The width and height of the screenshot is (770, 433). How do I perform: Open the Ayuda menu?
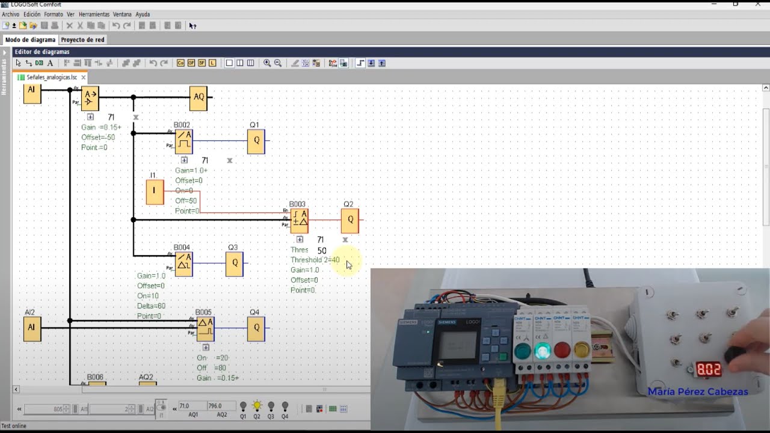click(143, 14)
